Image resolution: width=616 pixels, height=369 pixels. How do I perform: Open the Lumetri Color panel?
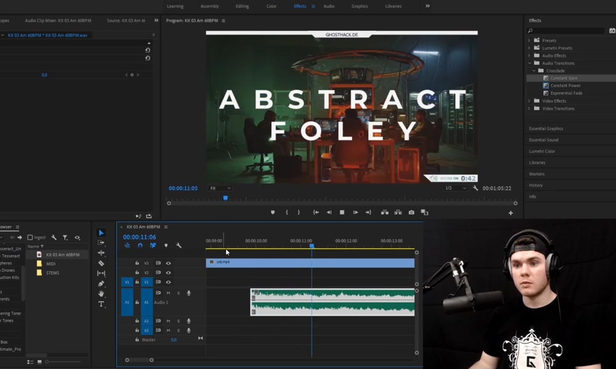[541, 151]
